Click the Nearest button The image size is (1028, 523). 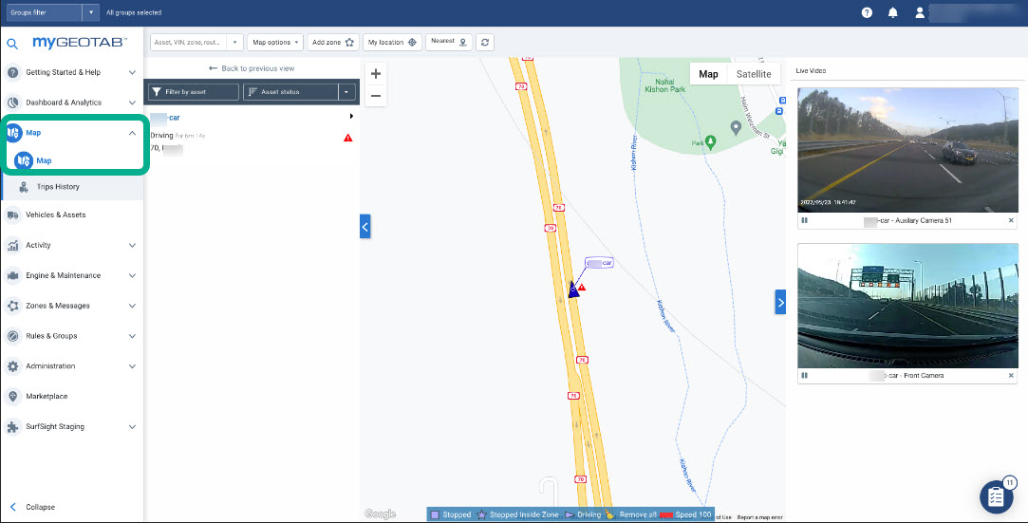pyautogui.click(x=448, y=42)
